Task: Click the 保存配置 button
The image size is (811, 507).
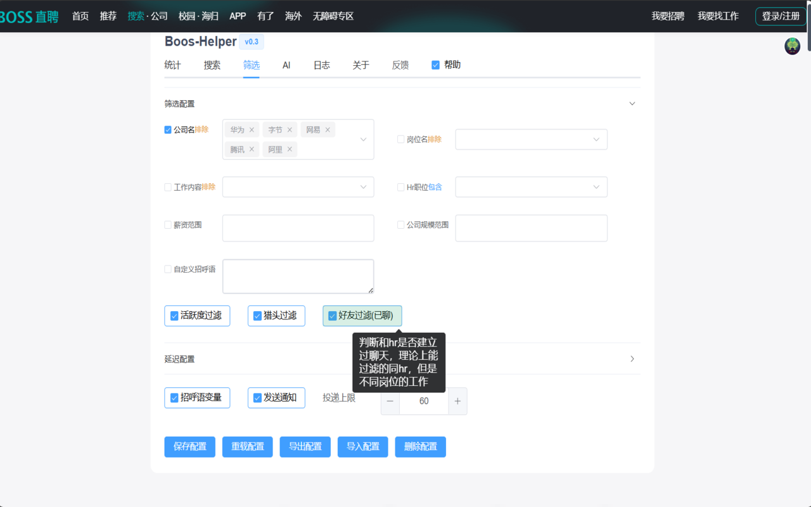Action: coord(189,447)
